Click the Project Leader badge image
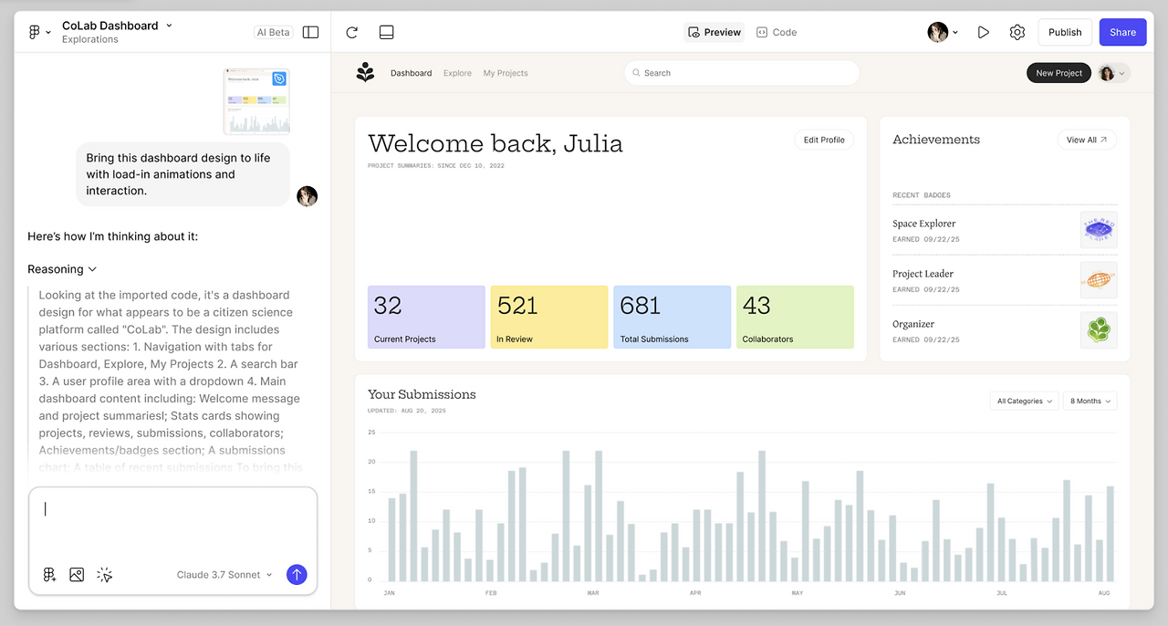This screenshot has width=1168, height=626. click(1099, 280)
